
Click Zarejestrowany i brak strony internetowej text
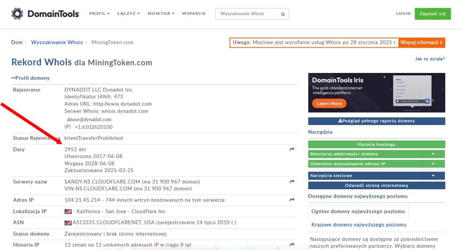coord(115,234)
